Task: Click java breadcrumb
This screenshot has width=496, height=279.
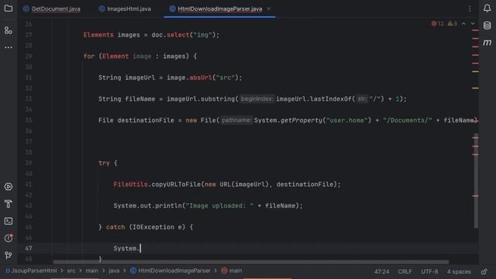Action: pyautogui.click(x=114, y=270)
